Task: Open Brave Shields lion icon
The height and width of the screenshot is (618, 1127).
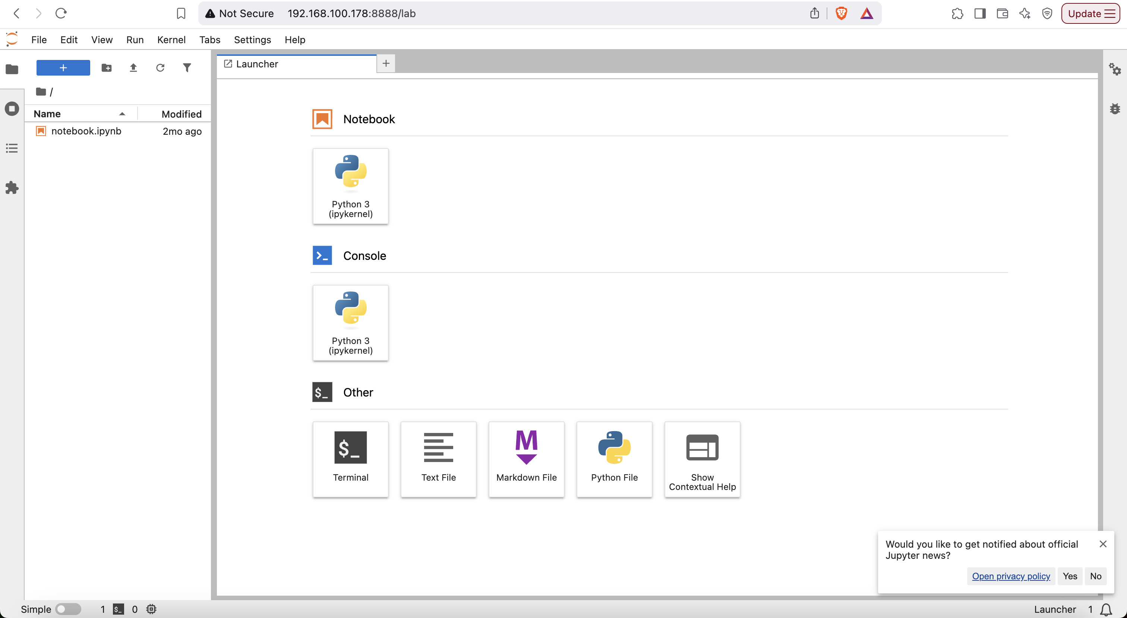Action: tap(841, 13)
